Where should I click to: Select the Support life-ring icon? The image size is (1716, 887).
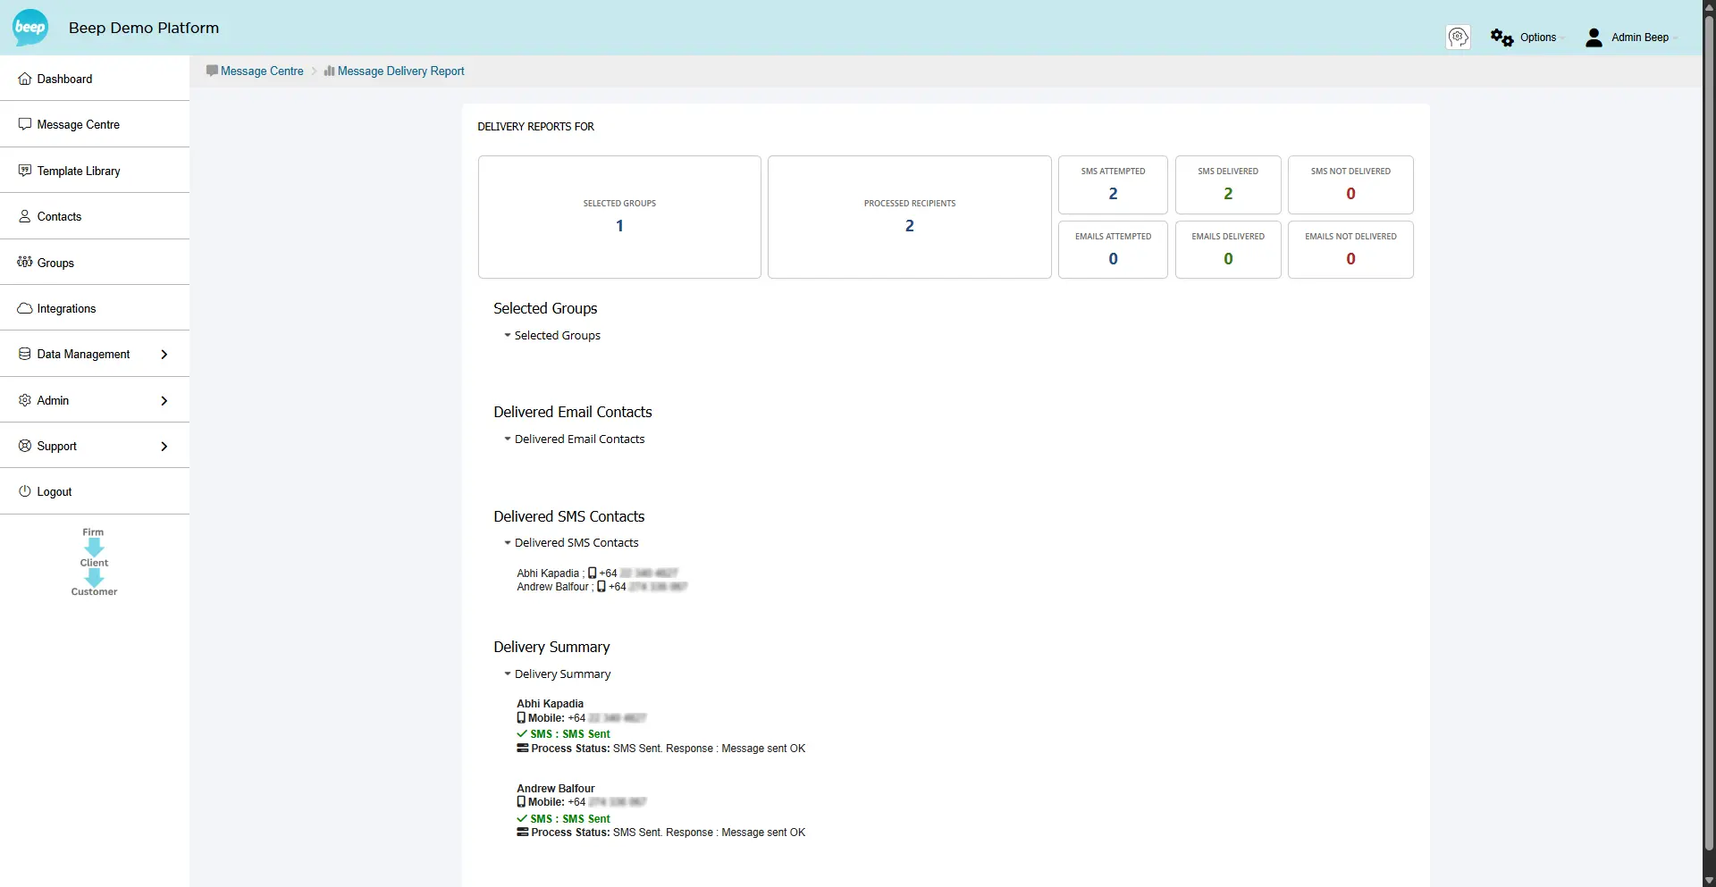24,446
